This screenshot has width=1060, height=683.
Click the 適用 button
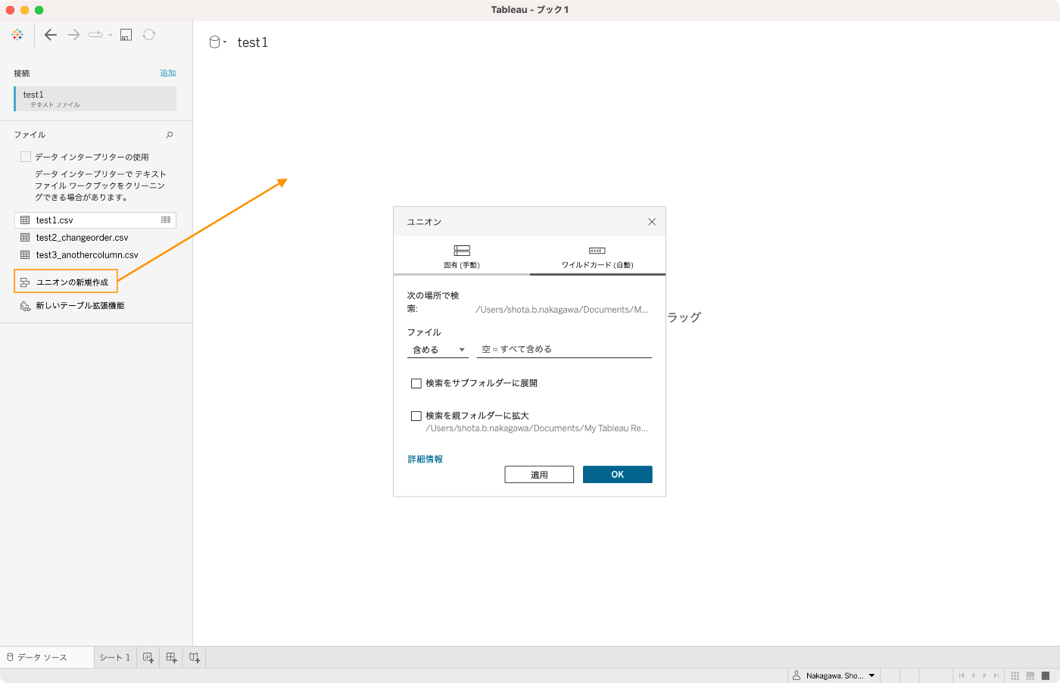pos(539,475)
